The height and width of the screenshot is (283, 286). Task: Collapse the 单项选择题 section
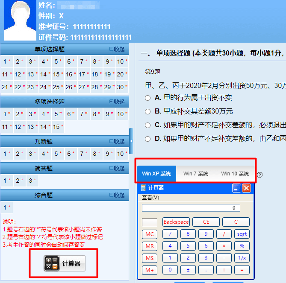[117, 49]
